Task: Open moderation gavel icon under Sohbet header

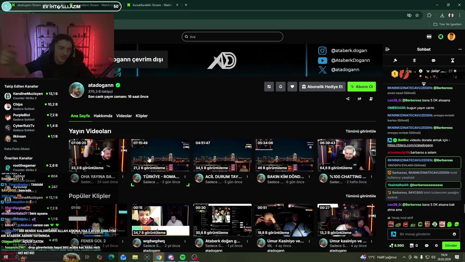Action: click(x=395, y=60)
